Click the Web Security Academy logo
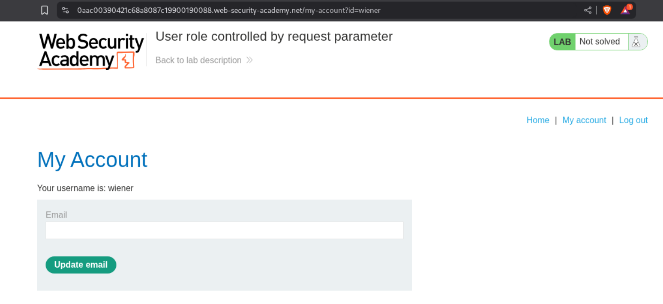The width and height of the screenshot is (663, 304). 91,51
